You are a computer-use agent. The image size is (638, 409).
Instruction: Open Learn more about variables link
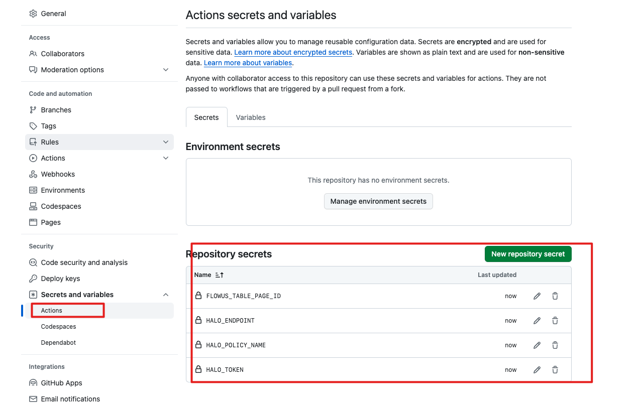point(248,63)
